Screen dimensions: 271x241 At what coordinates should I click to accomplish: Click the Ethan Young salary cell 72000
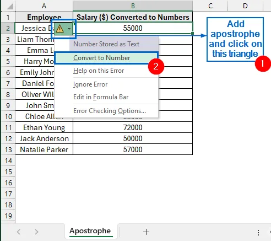pyautogui.click(x=133, y=127)
